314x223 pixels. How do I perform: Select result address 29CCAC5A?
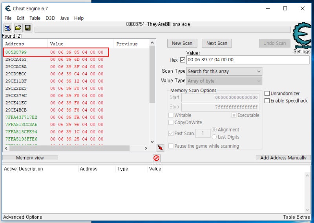click(16, 66)
